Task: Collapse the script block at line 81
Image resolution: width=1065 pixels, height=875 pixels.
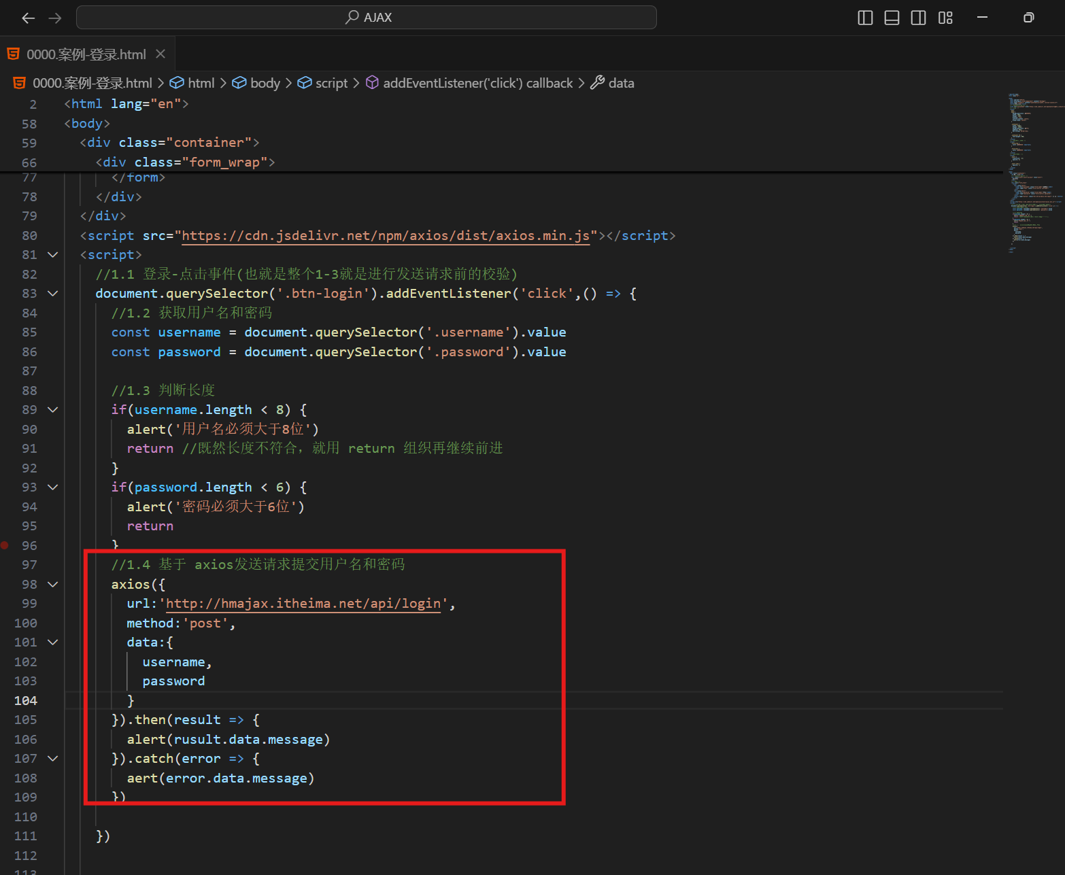Action: pos(52,255)
